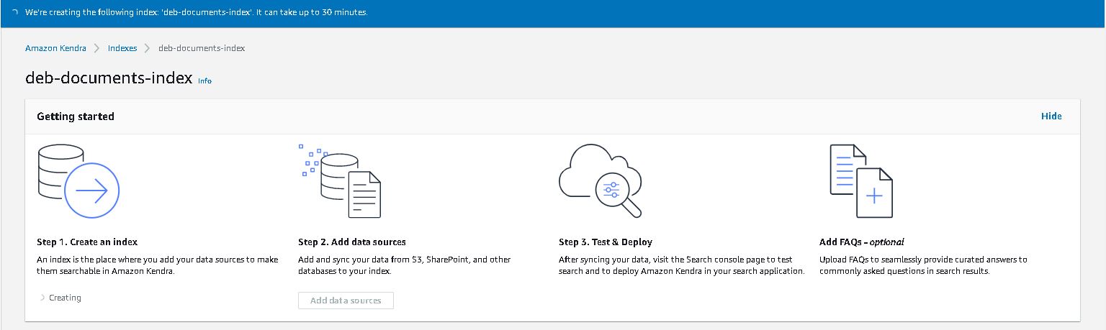This screenshot has height=330, width=1106.
Task: Click the breadcrumb chevron after Amazon Kendra
Action: point(96,48)
